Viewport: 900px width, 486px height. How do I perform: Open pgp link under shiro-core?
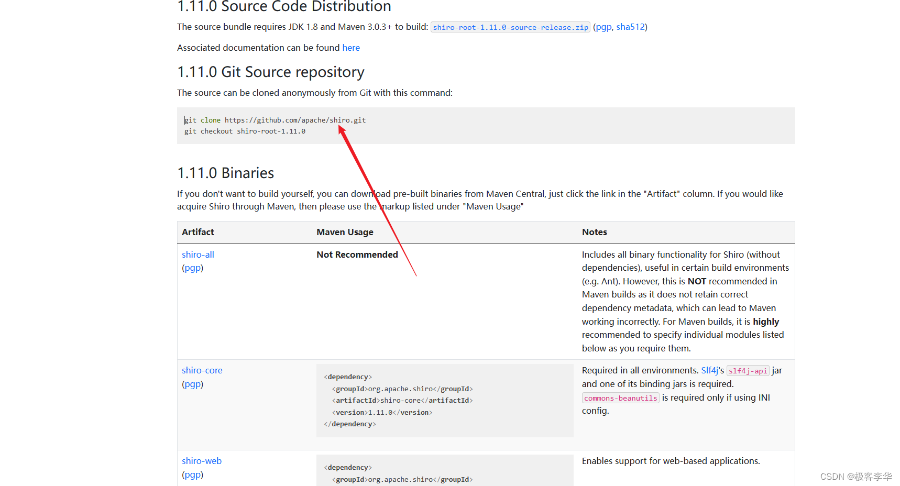(193, 384)
